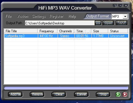Open the Help menu
The image size is (133, 103).
point(72,16)
